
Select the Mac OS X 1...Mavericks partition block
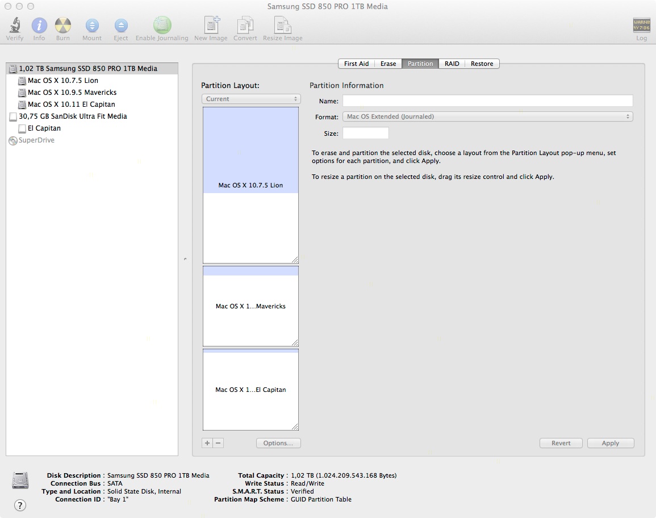tap(250, 306)
